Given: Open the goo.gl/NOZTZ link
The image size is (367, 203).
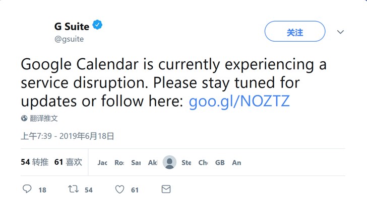Looking at the screenshot, I should pyautogui.click(x=239, y=100).
